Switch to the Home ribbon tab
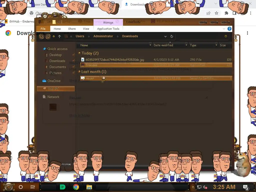256x192 pixels. pyautogui.click(x=57, y=29)
